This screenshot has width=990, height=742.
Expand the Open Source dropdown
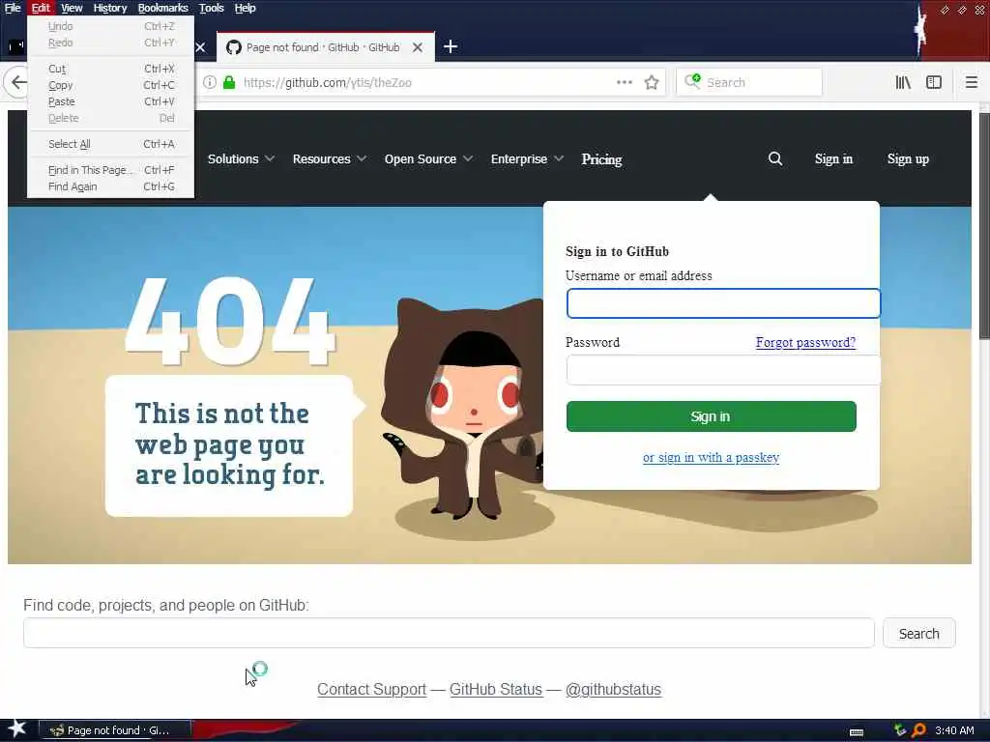tap(428, 159)
